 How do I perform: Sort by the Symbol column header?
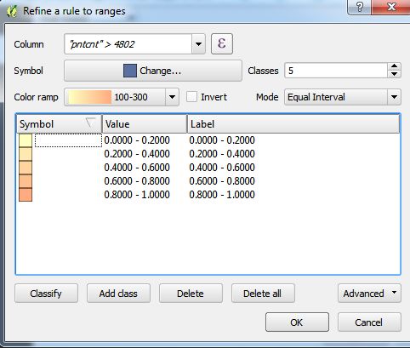[x=59, y=124]
